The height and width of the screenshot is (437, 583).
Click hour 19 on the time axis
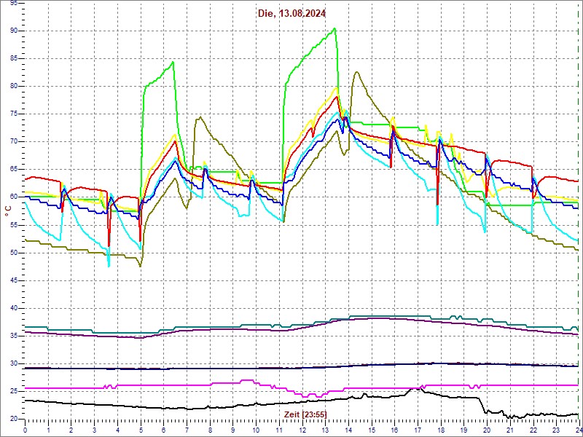[463, 430]
